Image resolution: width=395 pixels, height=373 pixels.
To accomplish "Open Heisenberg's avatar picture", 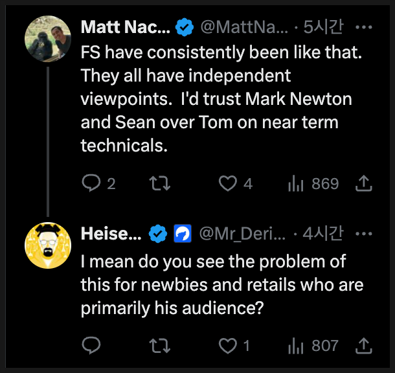I will coord(47,247).
